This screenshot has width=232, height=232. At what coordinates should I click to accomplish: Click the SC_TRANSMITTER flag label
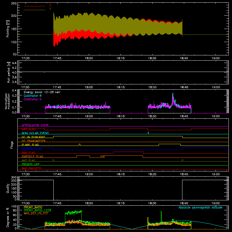[33, 141]
